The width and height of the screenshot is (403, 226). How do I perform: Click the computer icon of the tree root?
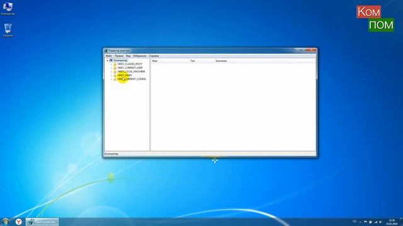[x=111, y=60]
